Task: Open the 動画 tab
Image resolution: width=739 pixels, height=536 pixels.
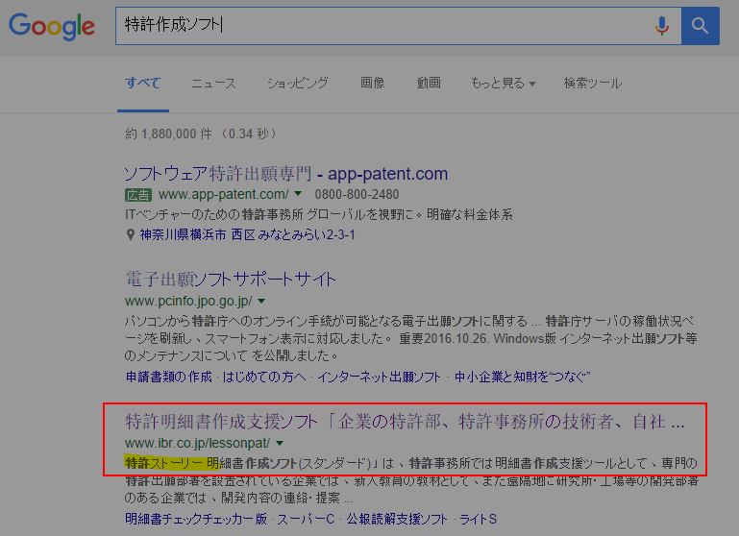Action: pyautogui.click(x=429, y=84)
